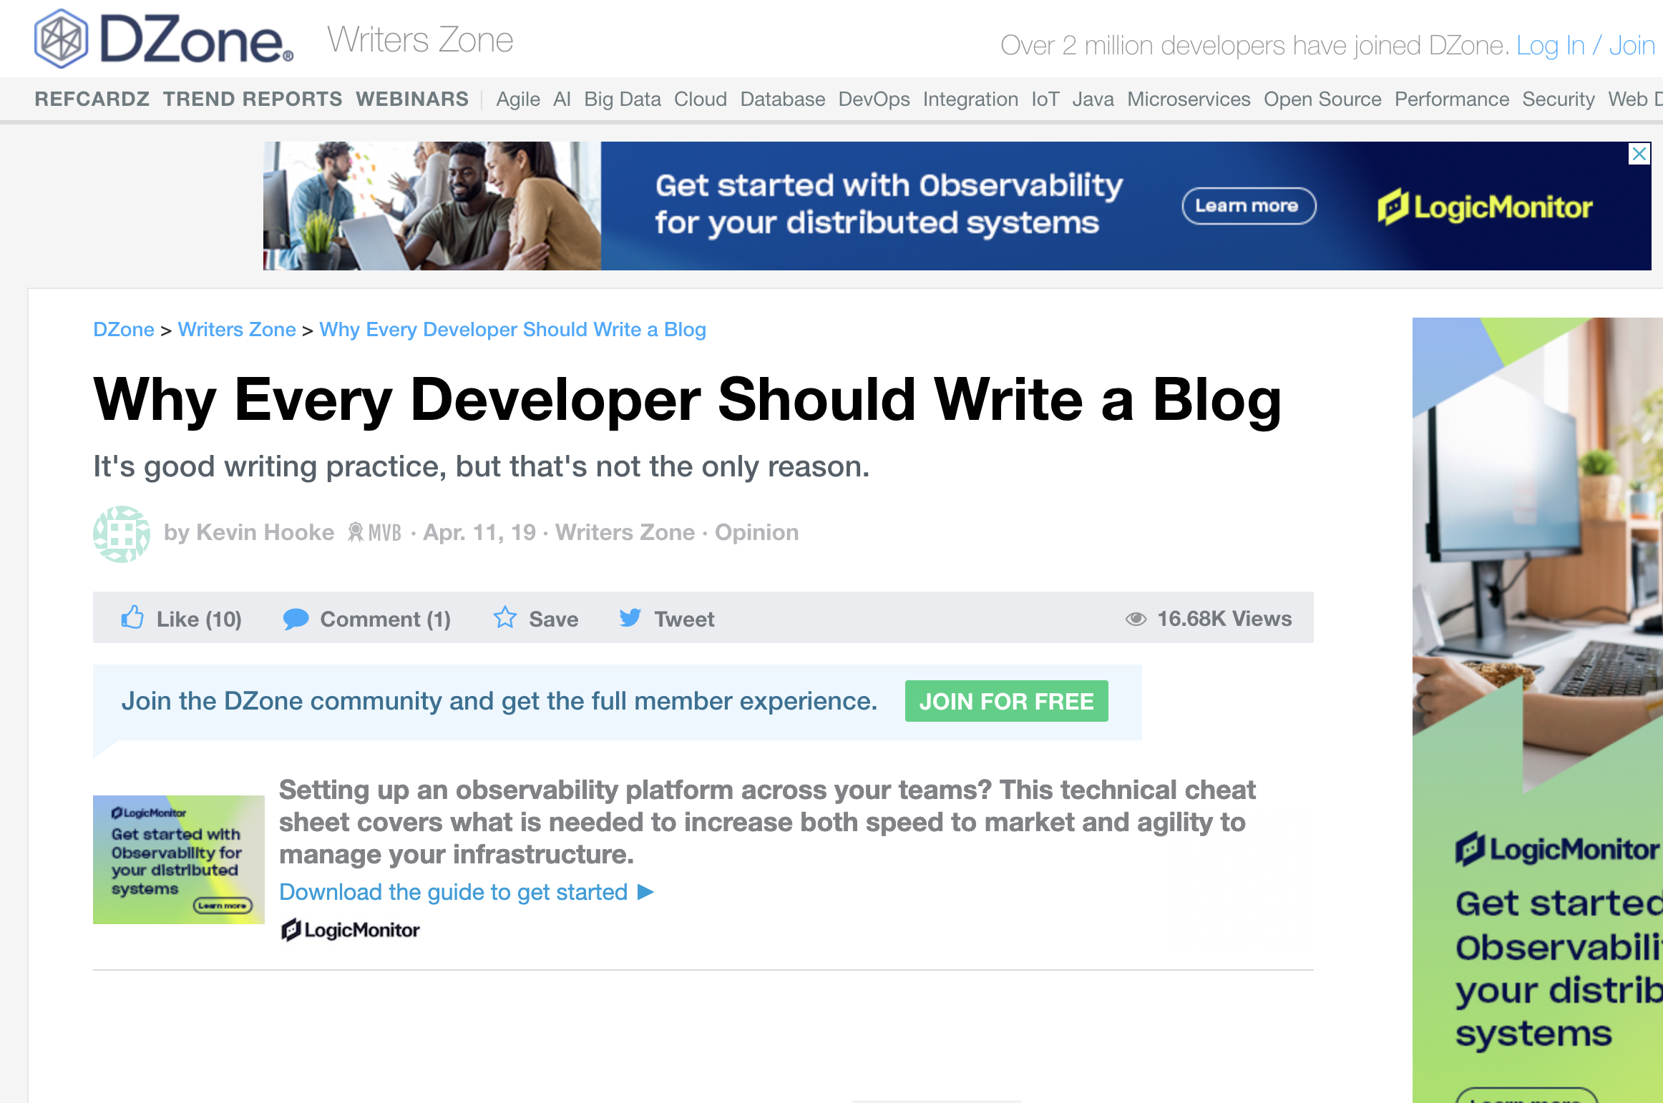The width and height of the screenshot is (1663, 1103).
Task: Go to the Security zone
Action: 1559,99
